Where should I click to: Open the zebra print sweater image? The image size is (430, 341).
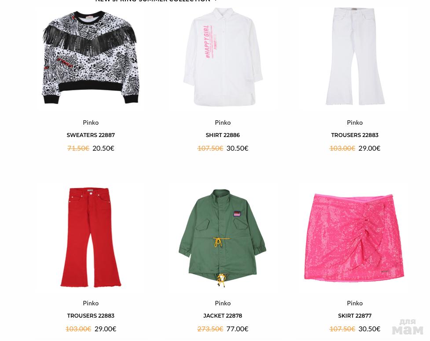click(91, 57)
